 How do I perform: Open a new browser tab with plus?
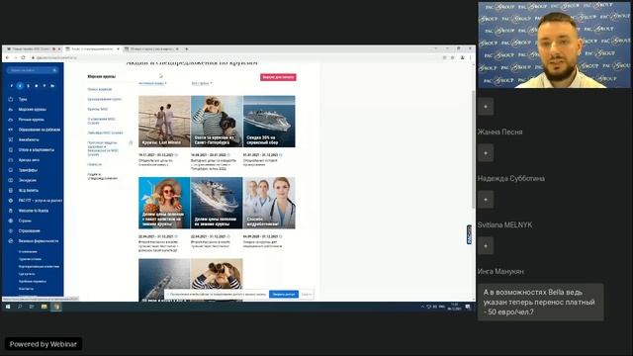click(187, 48)
